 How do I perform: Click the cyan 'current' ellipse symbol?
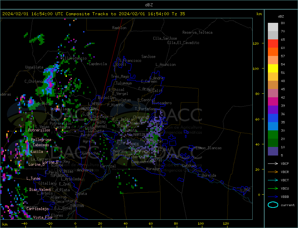(273, 205)
